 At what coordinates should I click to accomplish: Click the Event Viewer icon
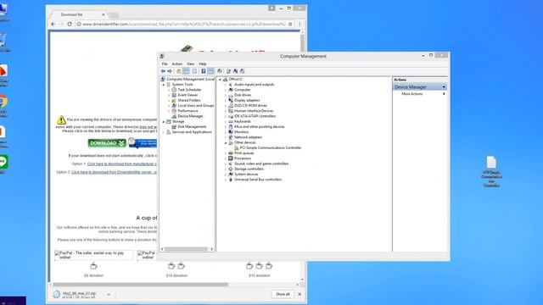point(174,95)
